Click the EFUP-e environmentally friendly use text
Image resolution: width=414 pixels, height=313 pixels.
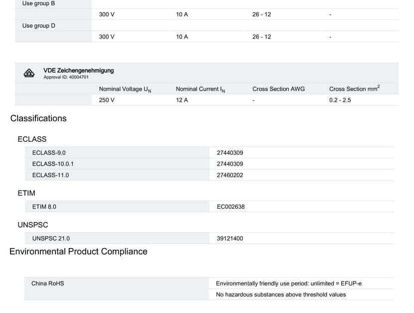click(x=289, y=284)
